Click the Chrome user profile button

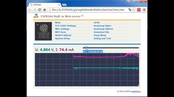(129, 1)
